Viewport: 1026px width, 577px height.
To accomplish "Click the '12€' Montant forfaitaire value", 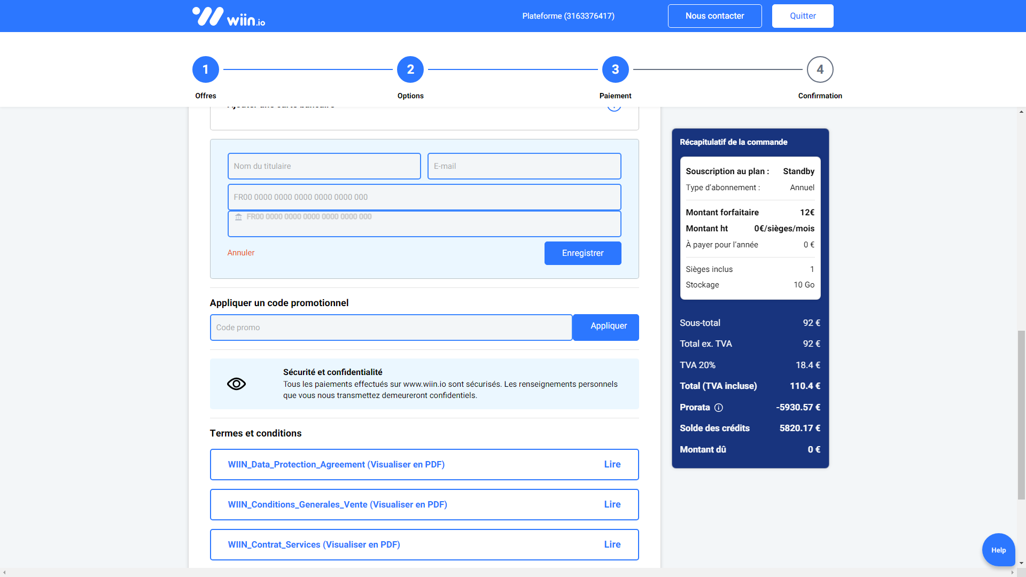I will click(x=807, y=213).
